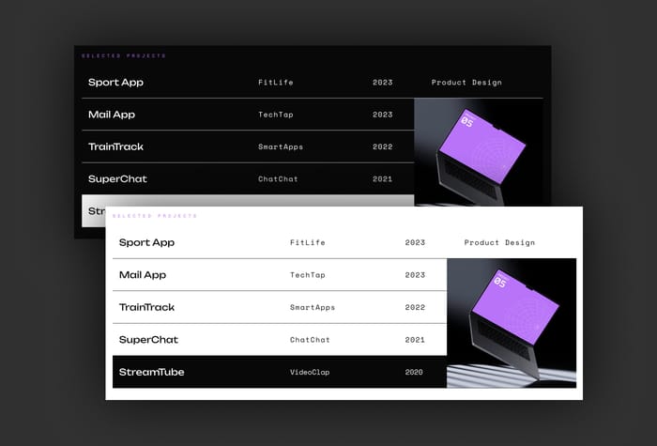Viewport: 657px width, 446px height.
Task: Click ChatChat client in the dark panel
Action: click(278, 179)
